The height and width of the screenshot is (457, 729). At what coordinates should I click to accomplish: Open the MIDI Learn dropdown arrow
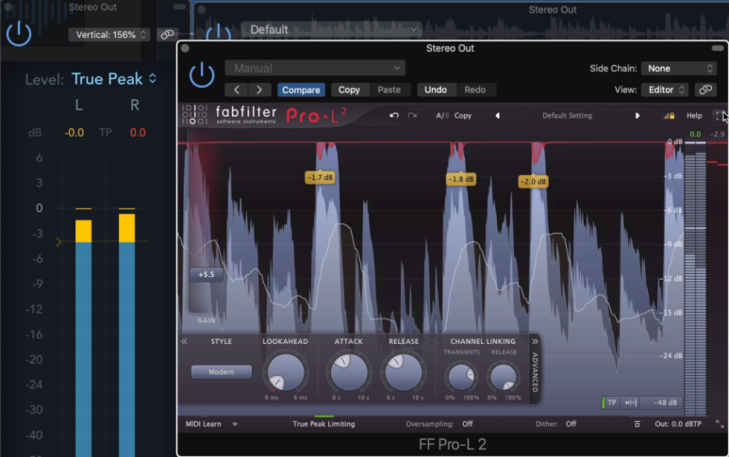click(235, 424)
